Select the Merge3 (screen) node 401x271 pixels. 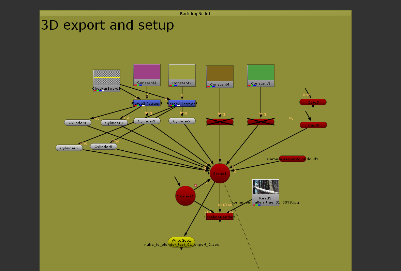click(x=182, y=103)
